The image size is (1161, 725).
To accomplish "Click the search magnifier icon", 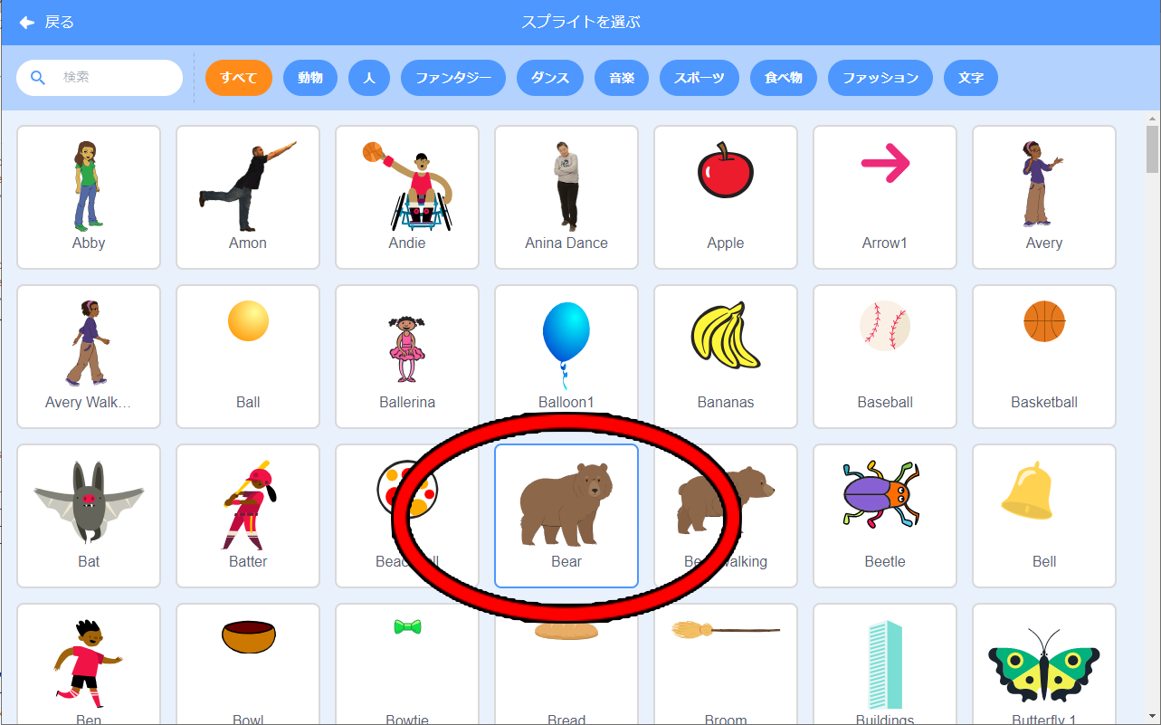I will click(x=38, y=78).
